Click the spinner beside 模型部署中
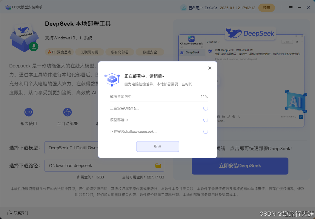The width and height of the screenshot is (315, 219). pyautogui.click(x=205, y=120)
